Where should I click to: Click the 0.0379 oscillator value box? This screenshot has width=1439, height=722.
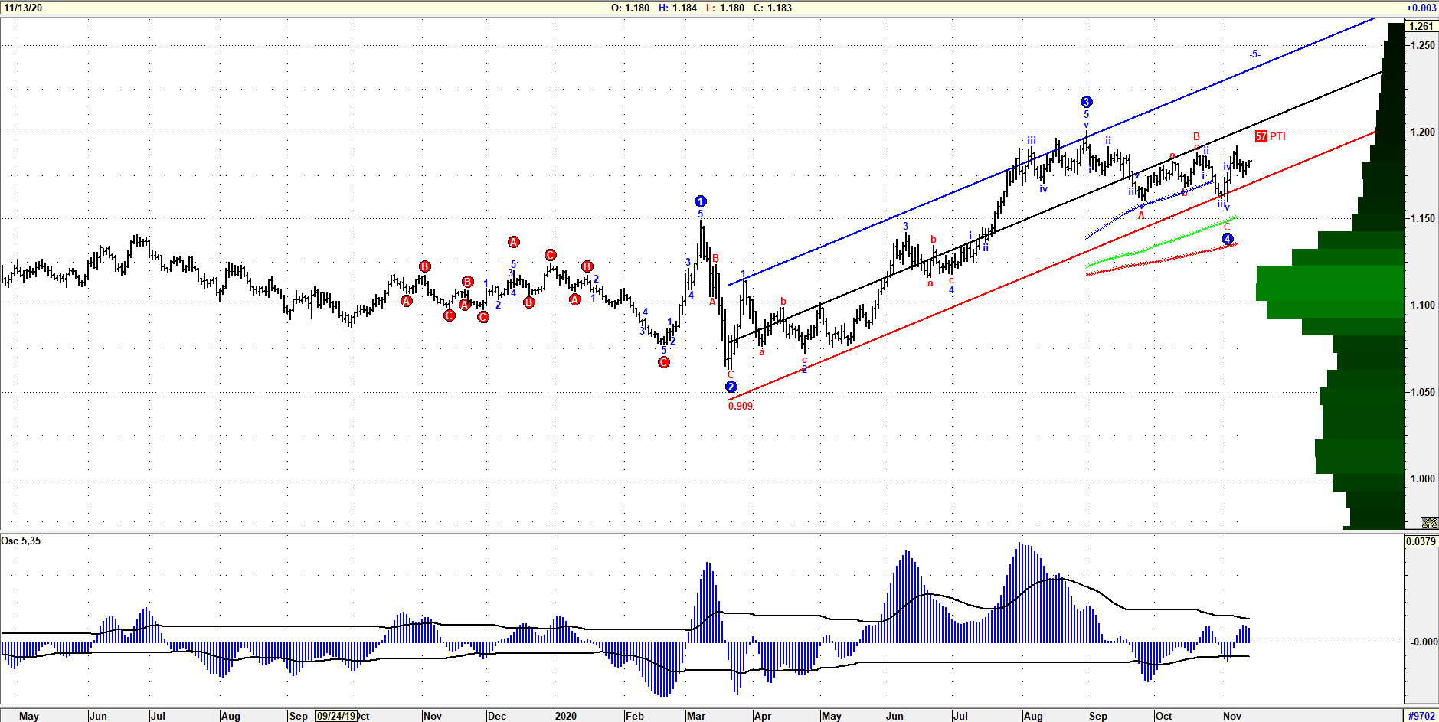click(1421, 541)
